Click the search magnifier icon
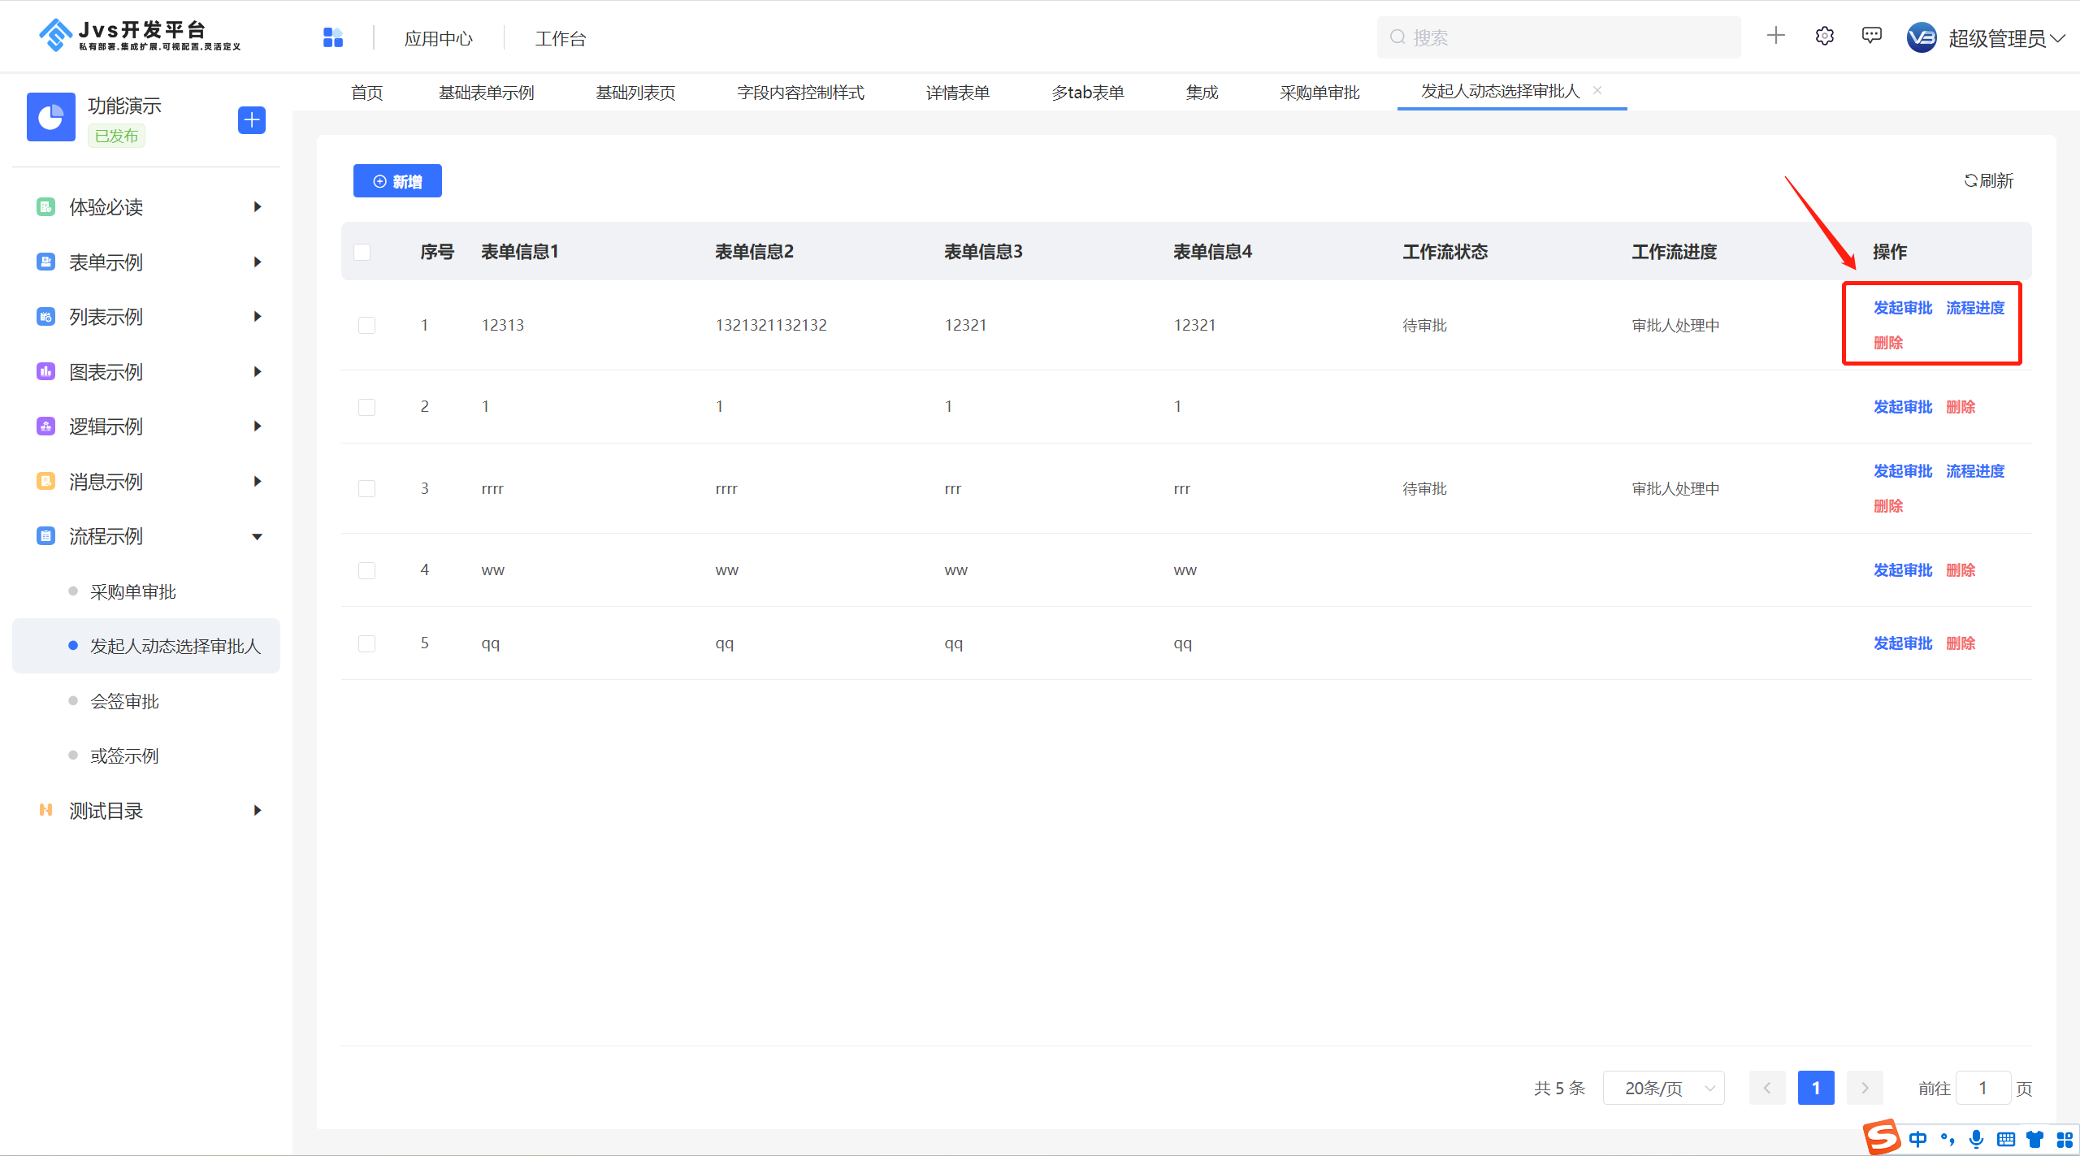 [x=1397, y=37]
